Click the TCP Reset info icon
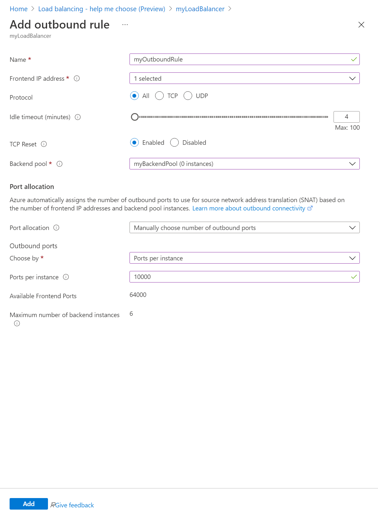 [44, 144]
